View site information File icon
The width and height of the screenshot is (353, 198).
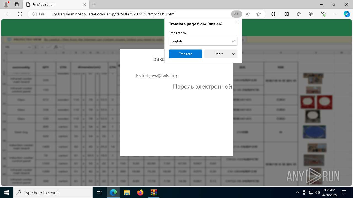tap(39, 14)
